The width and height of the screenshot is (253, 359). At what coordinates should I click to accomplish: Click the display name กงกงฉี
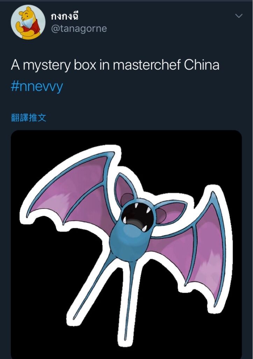(65, 16)
